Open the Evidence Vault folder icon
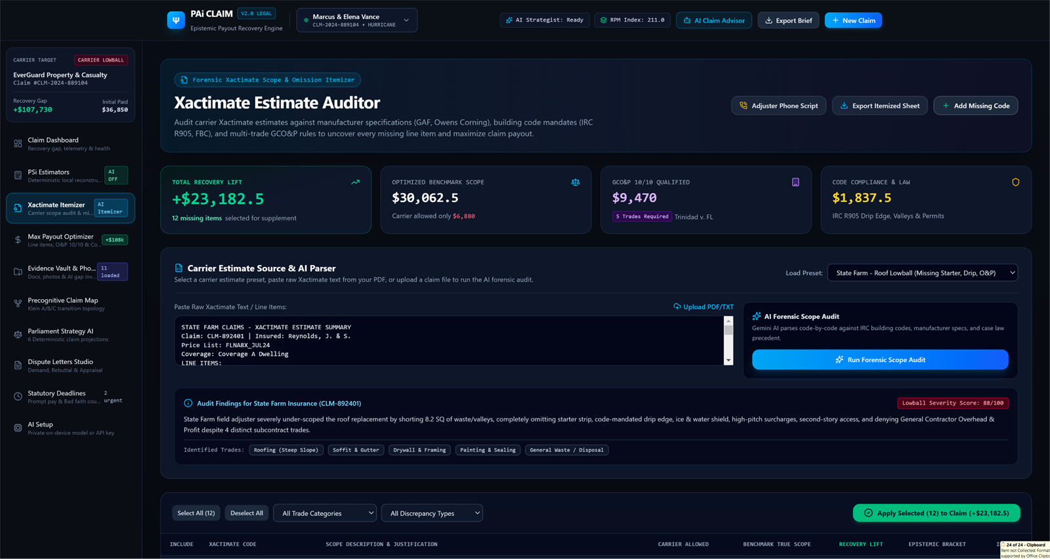Screen dimensions: 1050x559 coord(18,272)
